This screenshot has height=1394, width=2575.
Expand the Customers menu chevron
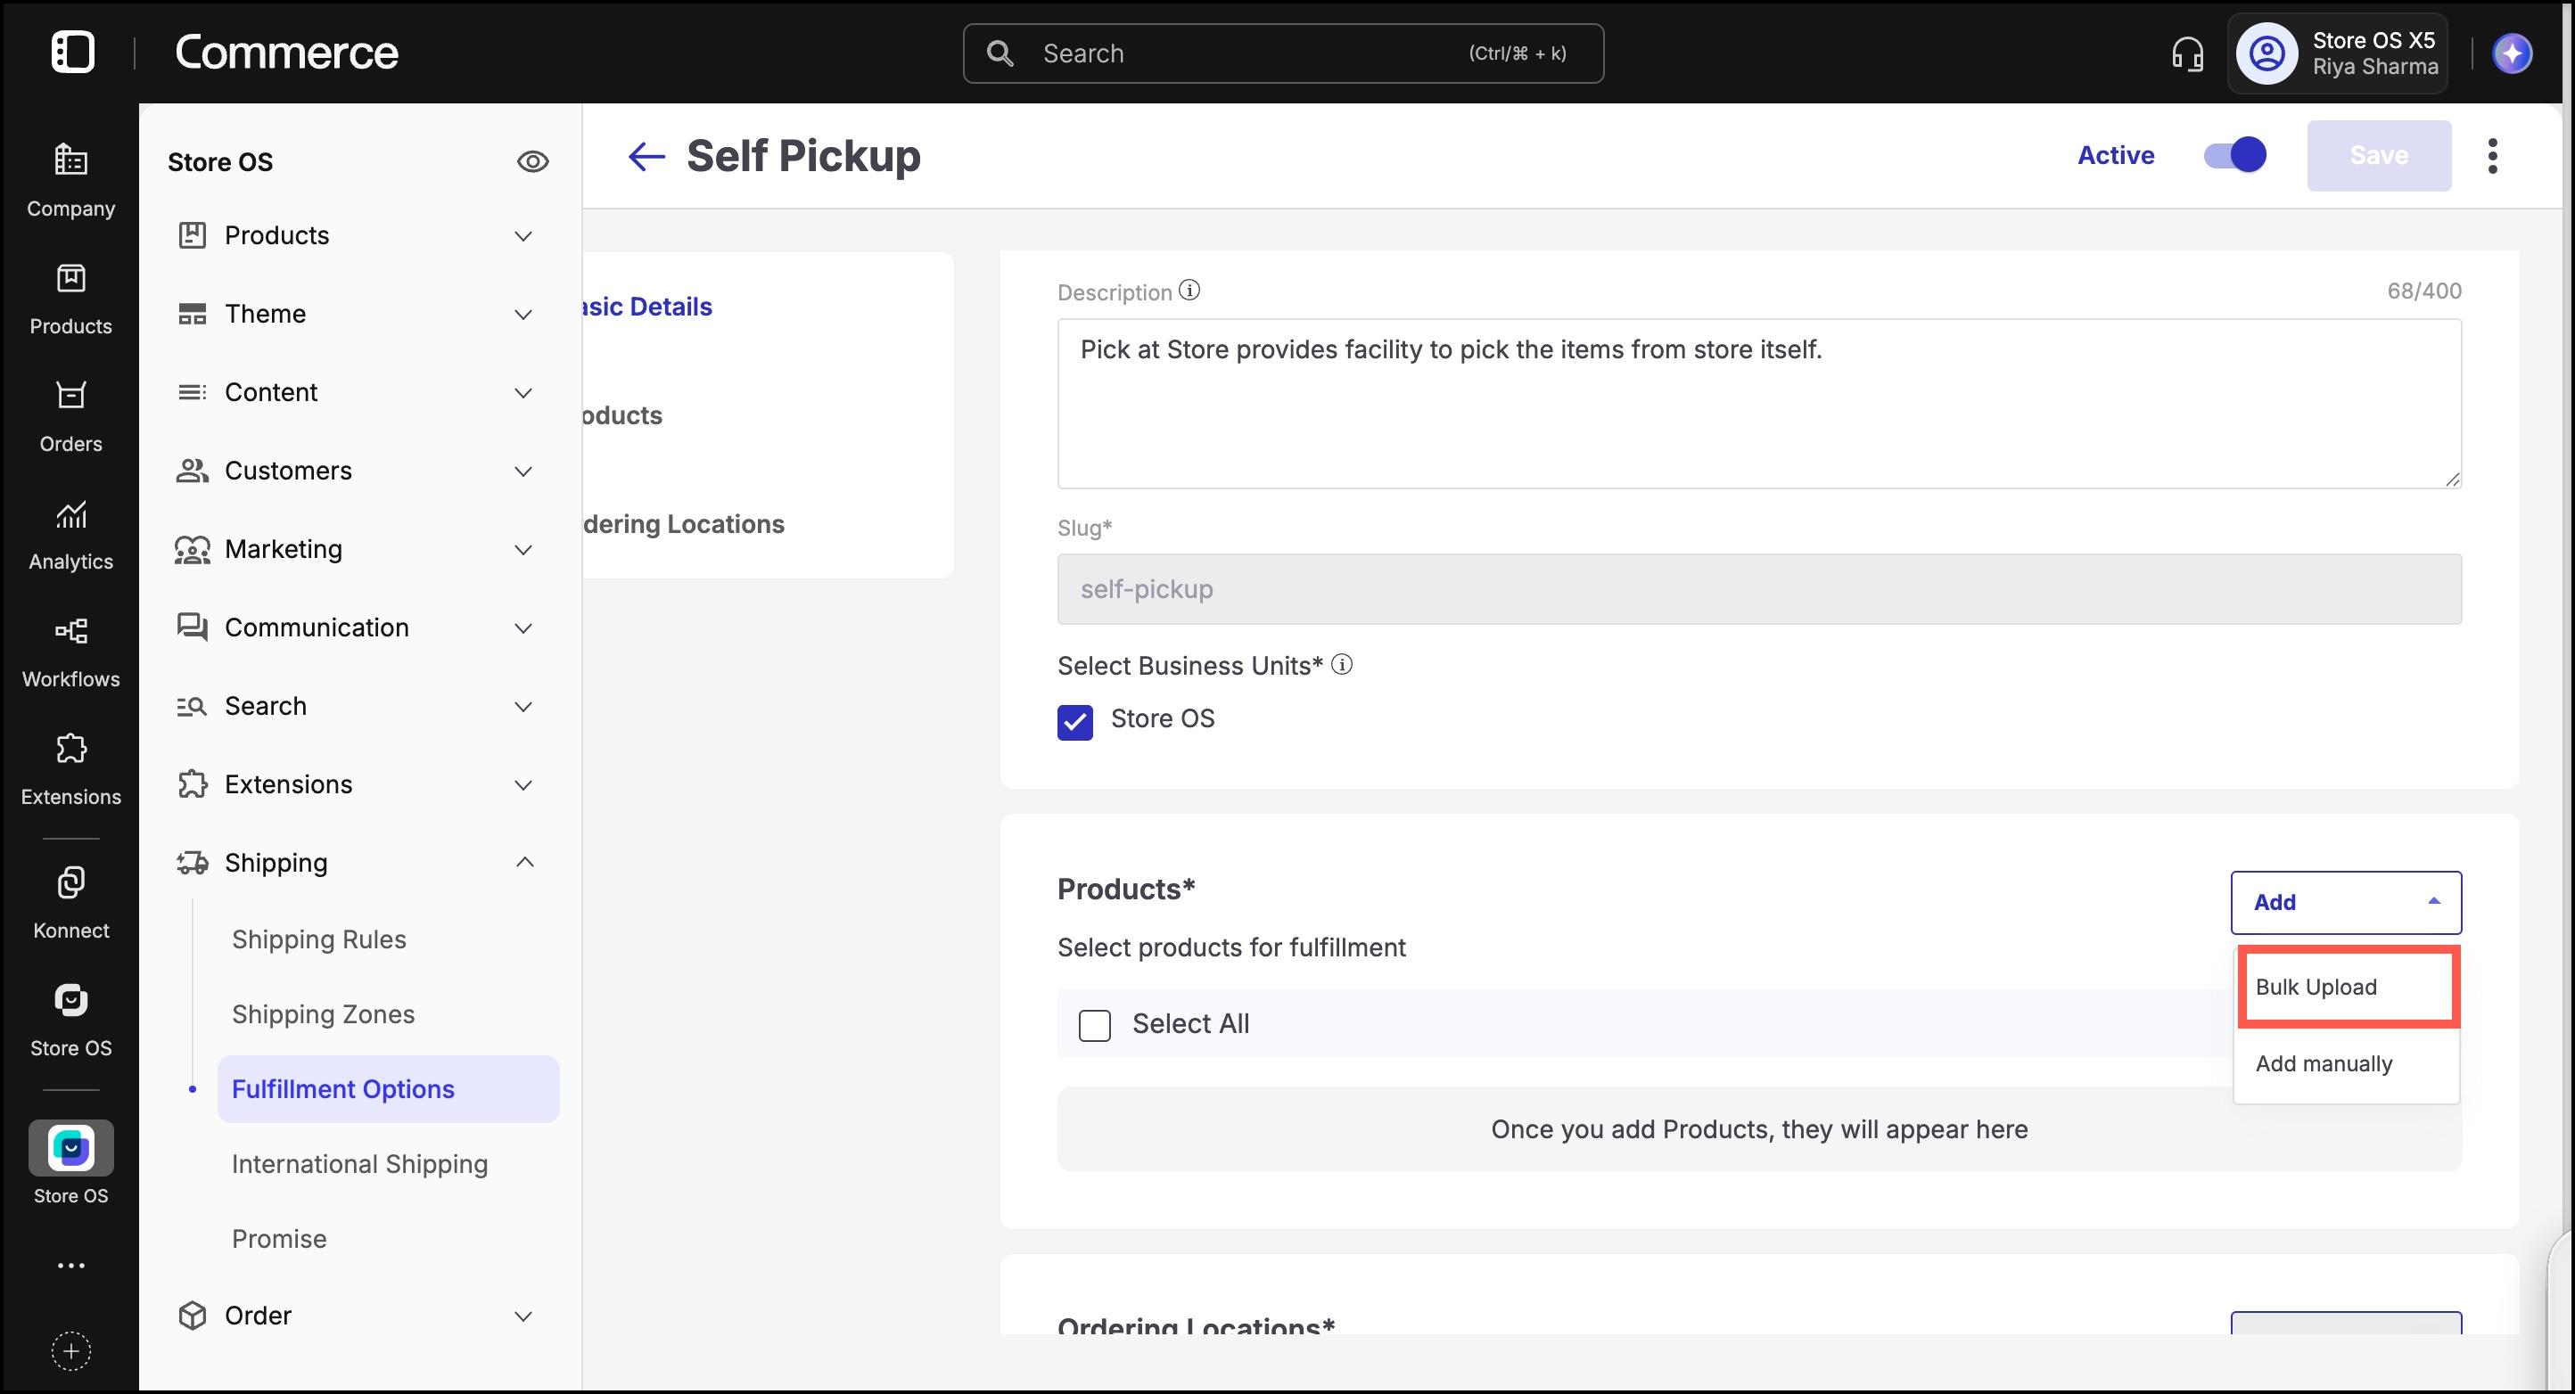522,471
